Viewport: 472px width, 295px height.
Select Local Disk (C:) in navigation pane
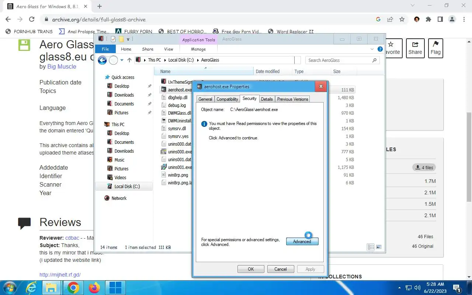tap(127, 186)
